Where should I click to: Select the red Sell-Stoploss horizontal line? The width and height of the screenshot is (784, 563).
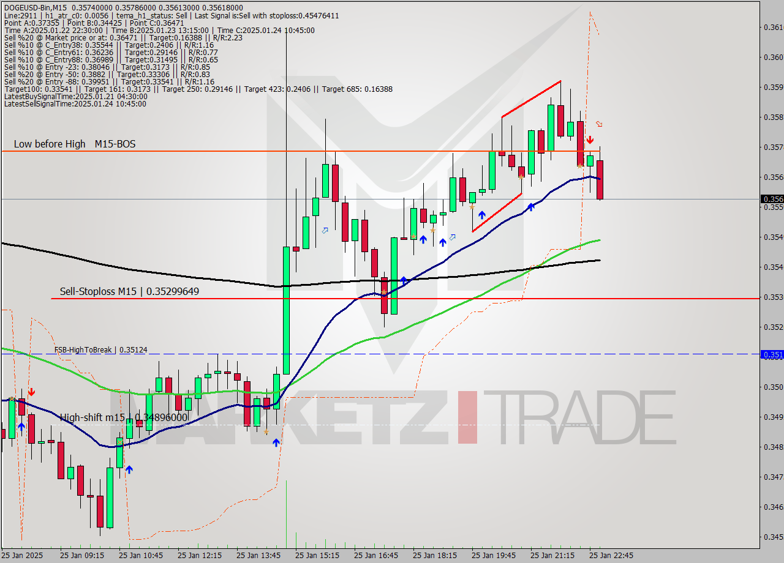tap(404, 299)
